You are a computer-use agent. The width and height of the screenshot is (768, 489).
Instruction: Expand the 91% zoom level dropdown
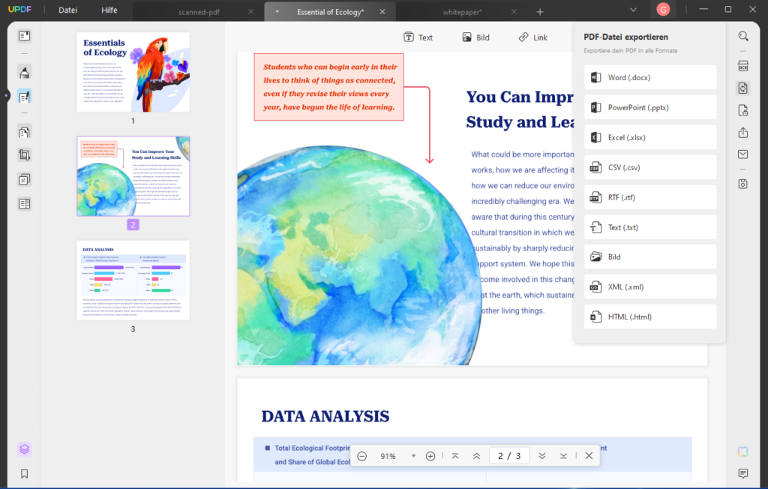(413, 456)
